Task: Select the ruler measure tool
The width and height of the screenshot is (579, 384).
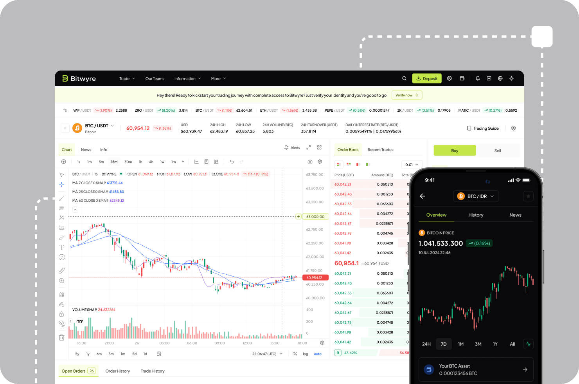Action: [x=61, y=271]
